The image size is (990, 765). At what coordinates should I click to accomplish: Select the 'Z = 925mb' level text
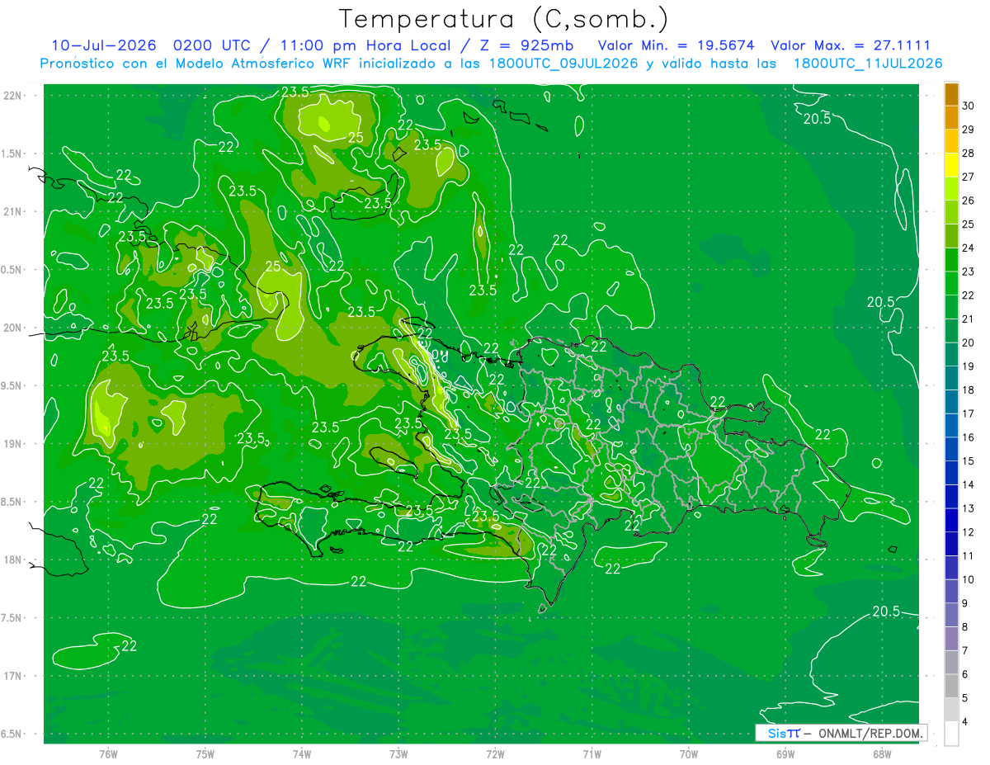[526, 45]
